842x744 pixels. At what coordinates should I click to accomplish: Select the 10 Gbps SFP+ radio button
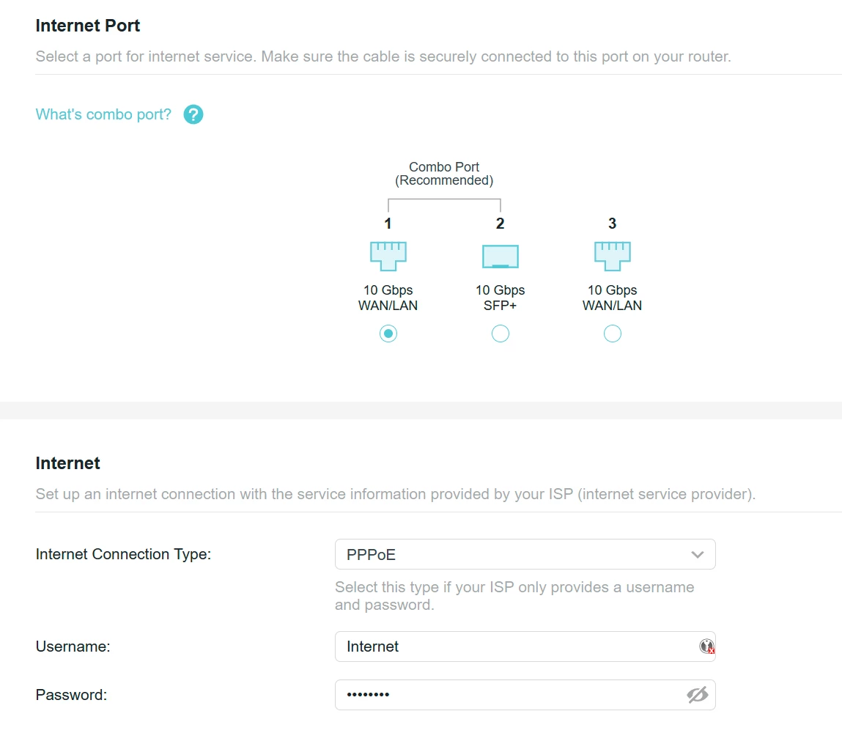click(500, 334)
